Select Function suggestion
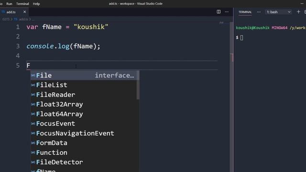The height and width of the screenshot is (172, 306). [x=84, y=152]
